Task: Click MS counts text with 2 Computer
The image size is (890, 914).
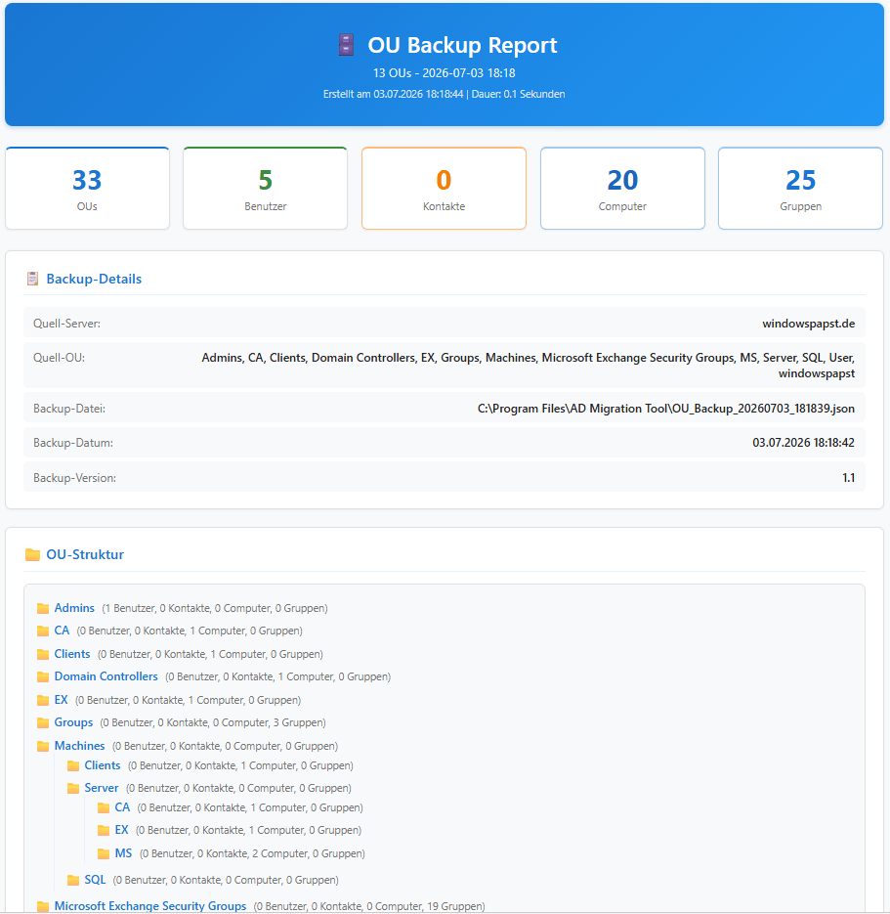Action: coord(252,854)
